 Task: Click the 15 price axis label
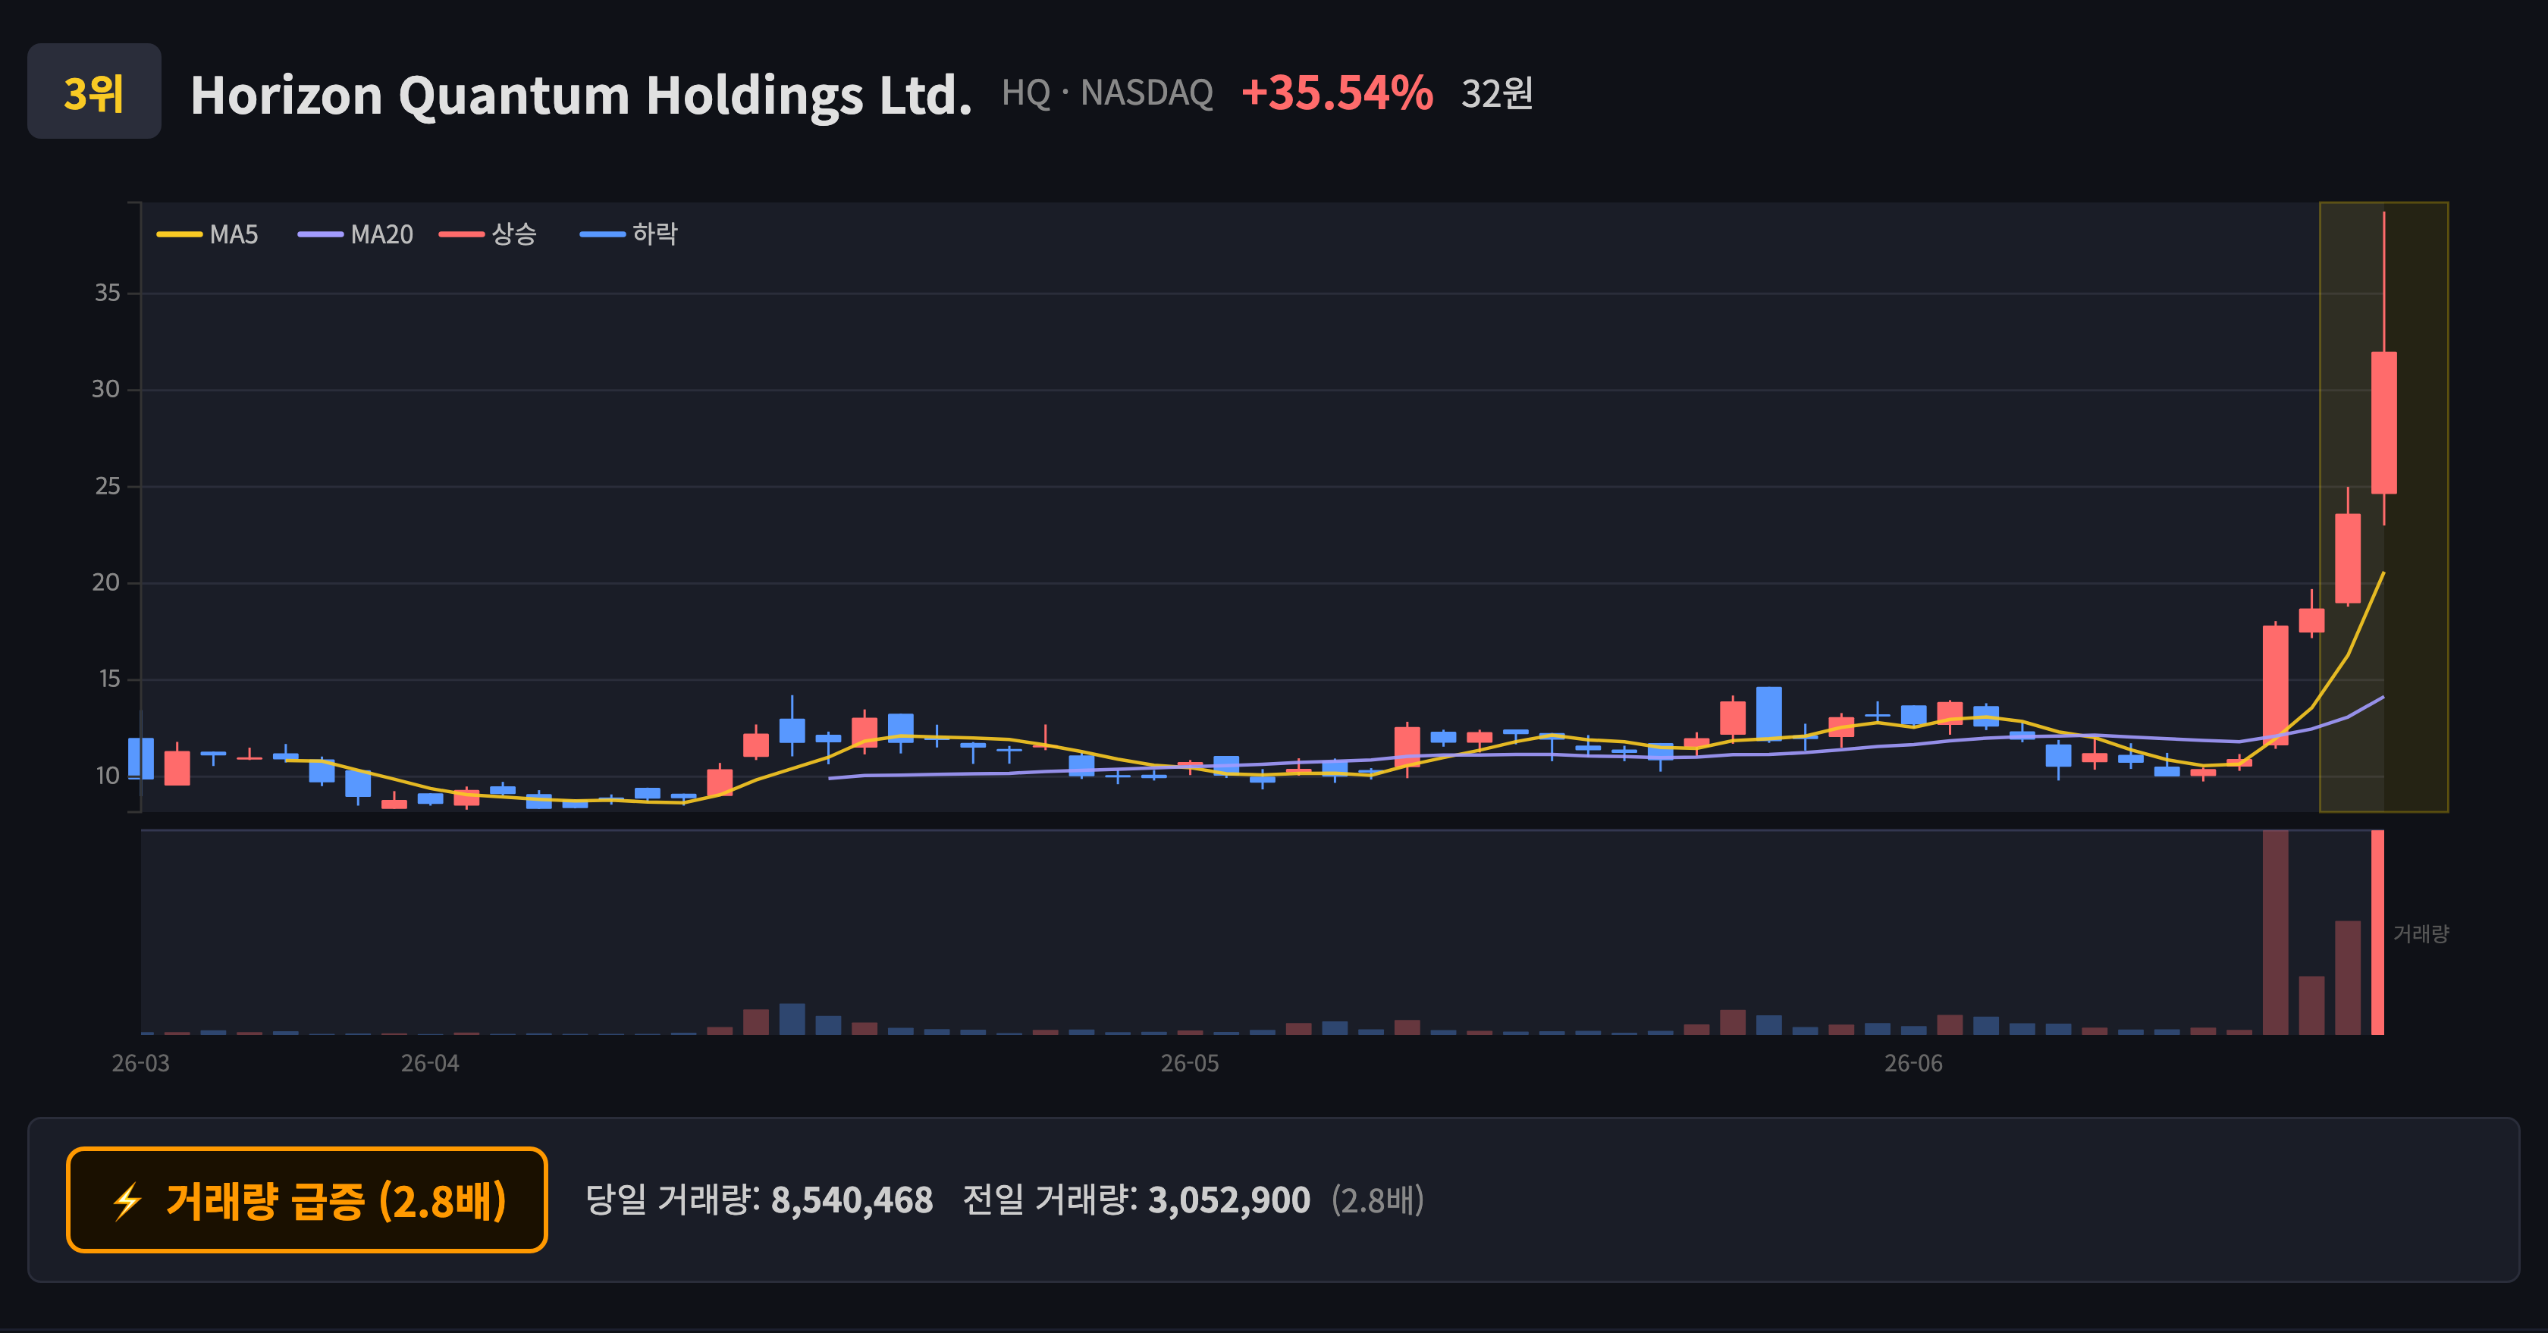[x=108, y=679]
